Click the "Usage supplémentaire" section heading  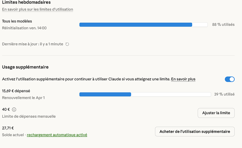[x=25, y=67]
